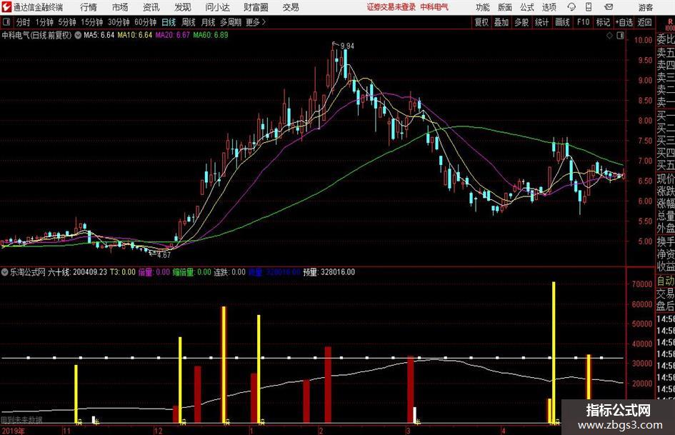Click the 多股 toolbar button

click(x=521, y=22)
